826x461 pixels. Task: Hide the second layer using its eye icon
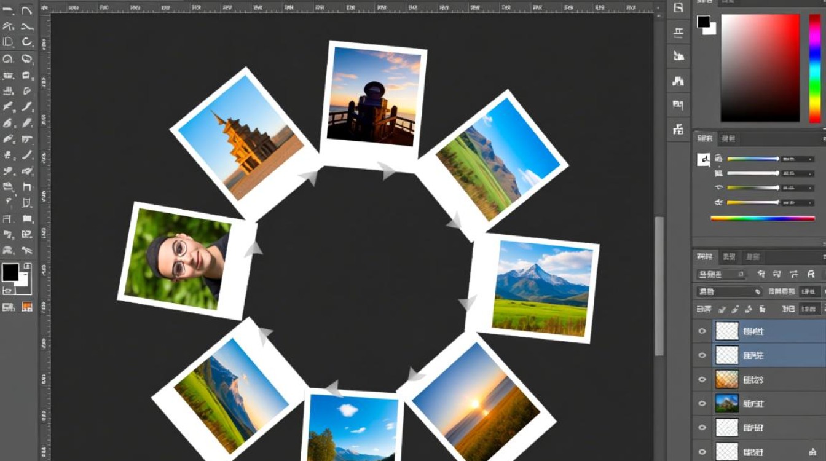pos(702,355)
